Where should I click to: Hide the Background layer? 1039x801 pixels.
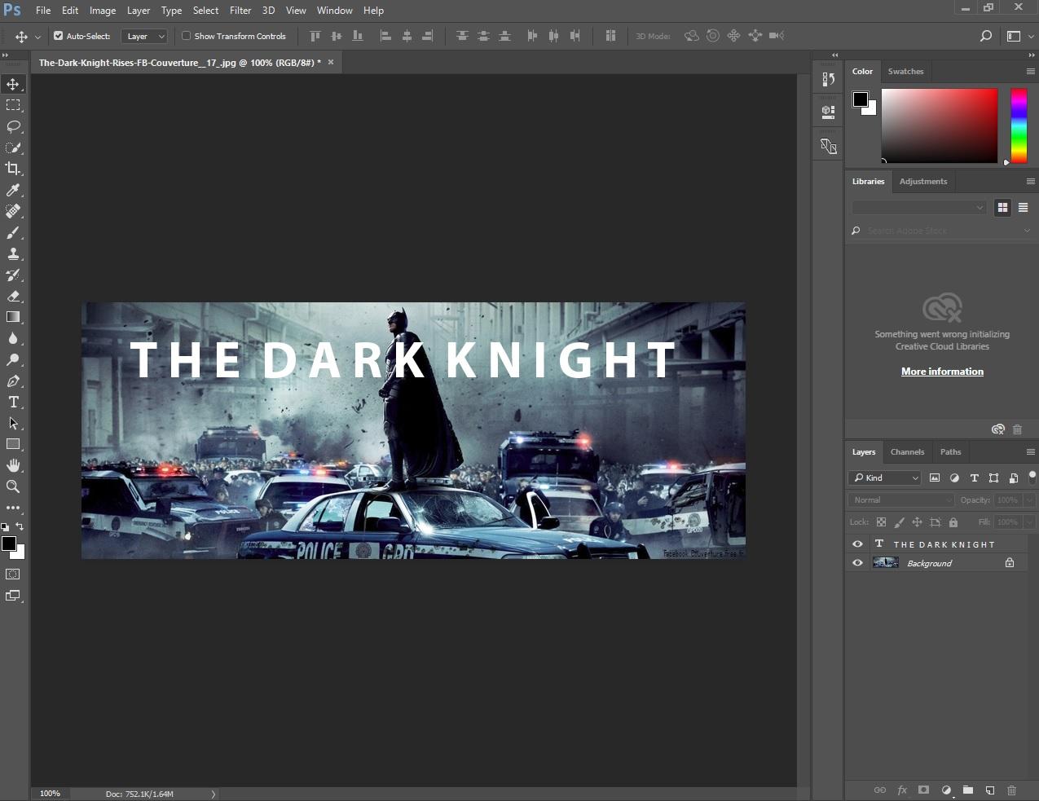[857, 562]
